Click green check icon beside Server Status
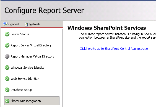 pos(7,34)
